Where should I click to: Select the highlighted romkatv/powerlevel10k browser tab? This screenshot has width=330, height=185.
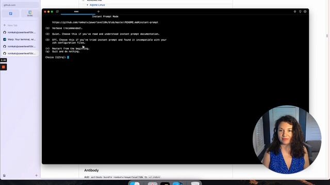20,53
